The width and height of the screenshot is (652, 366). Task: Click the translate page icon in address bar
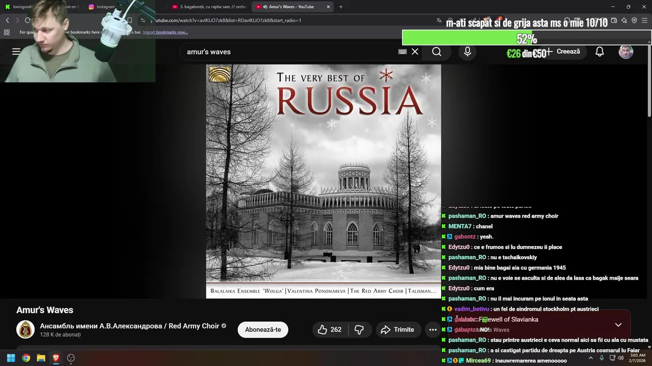click(439, 20)
